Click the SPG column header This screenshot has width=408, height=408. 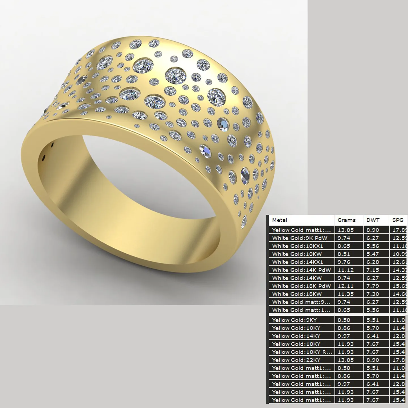pos(398,220)
